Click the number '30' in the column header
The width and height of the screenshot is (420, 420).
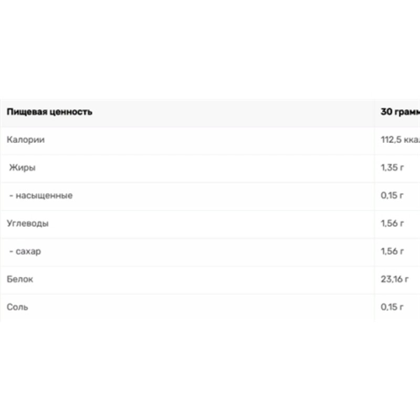point(386,112)
